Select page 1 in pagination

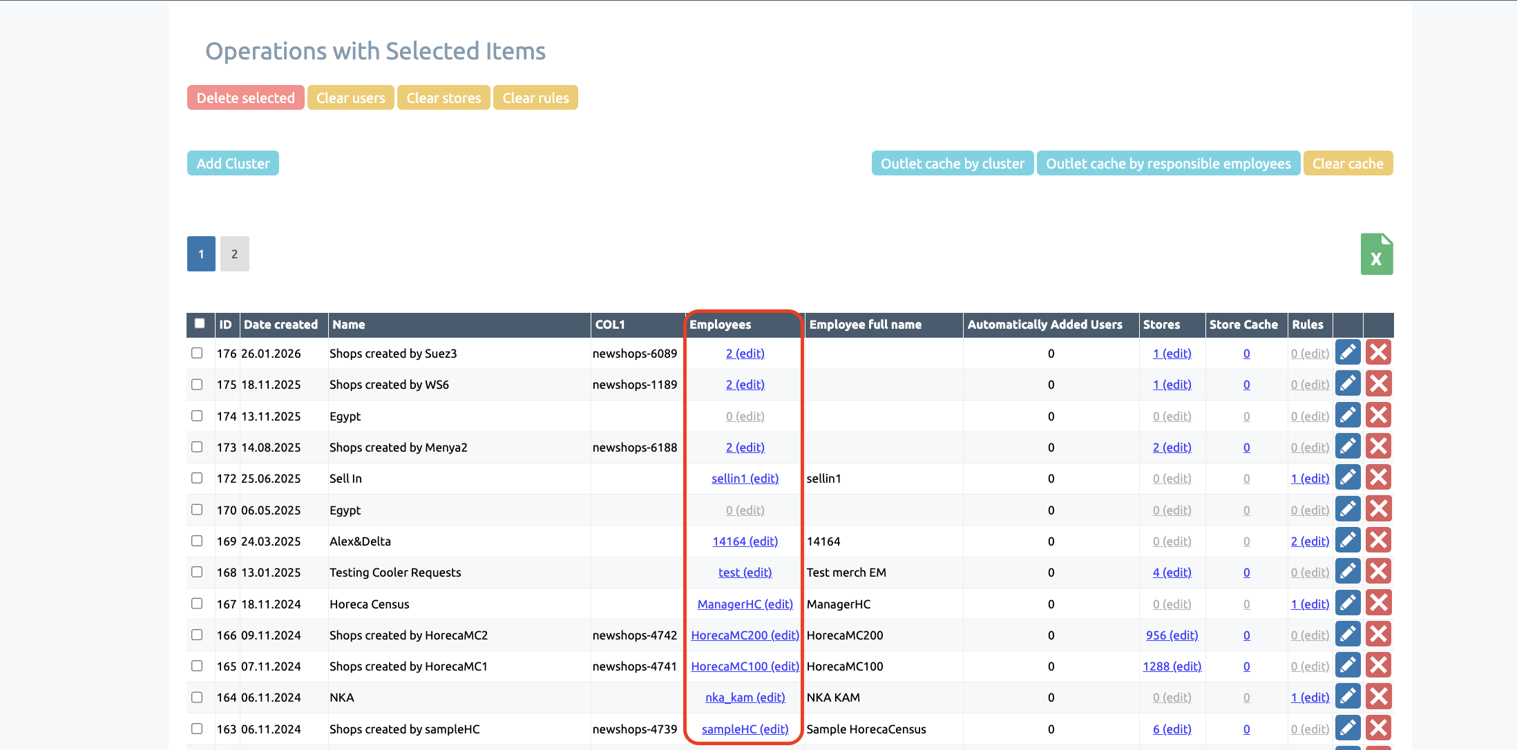201,254
